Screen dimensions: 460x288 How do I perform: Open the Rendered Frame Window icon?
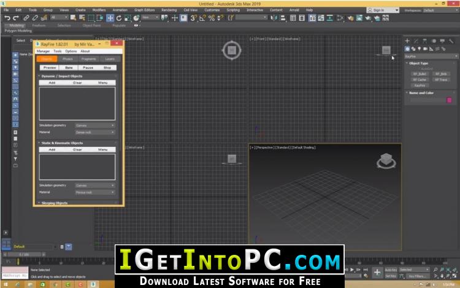click(359, 18)
